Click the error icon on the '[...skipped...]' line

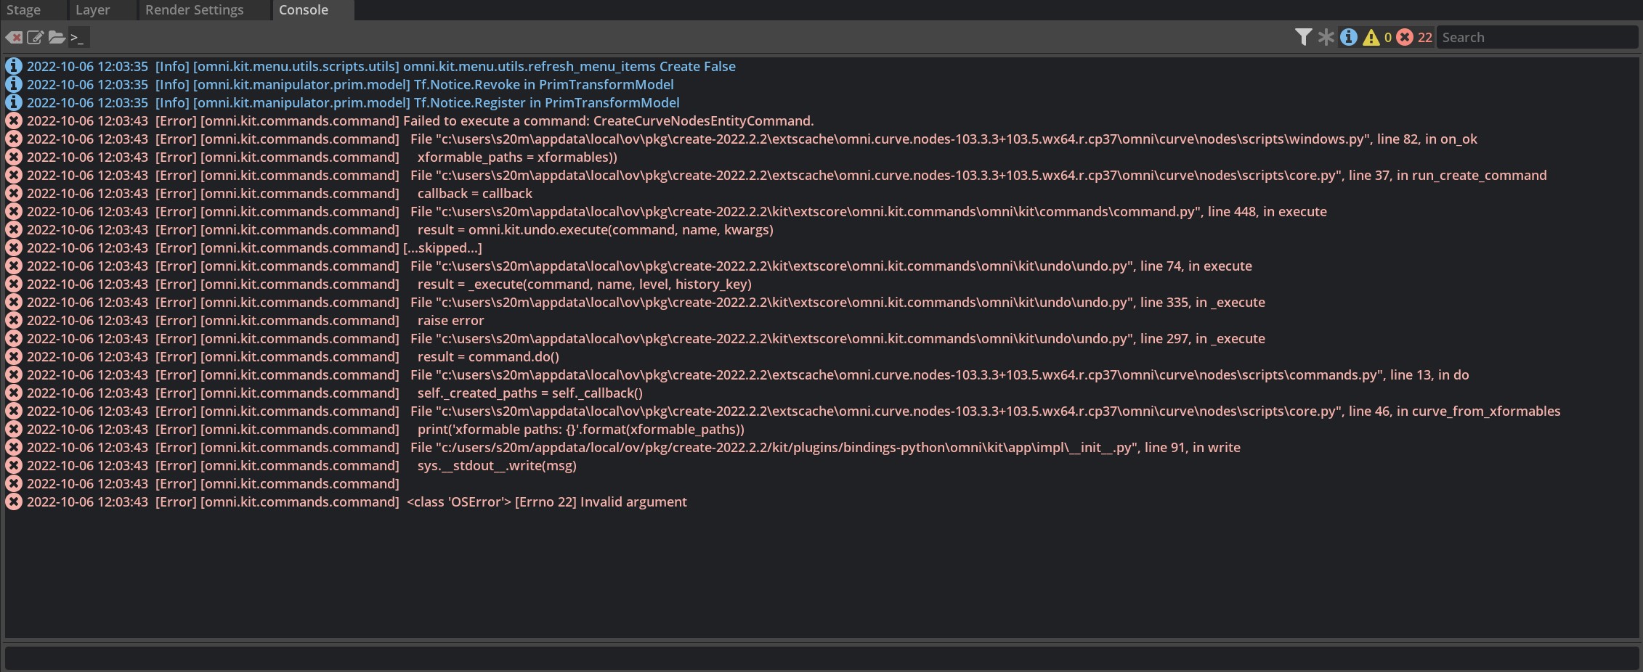tap(14, 247)
